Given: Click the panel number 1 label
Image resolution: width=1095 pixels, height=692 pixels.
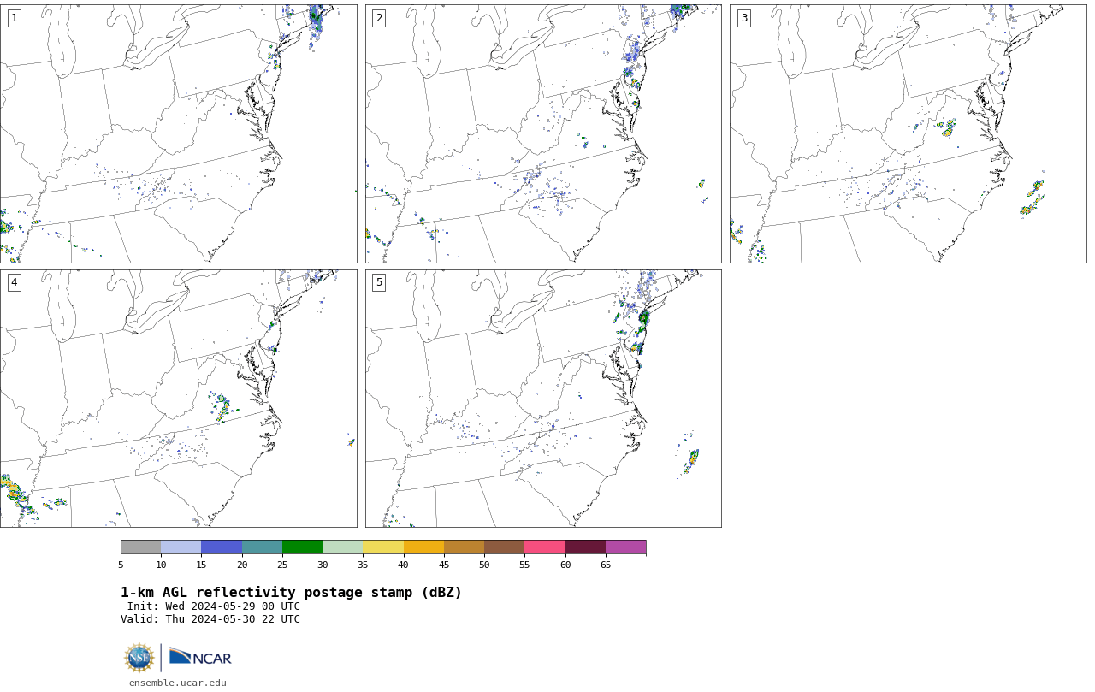Looking at the screenshot, I should (x=14, y=18).
